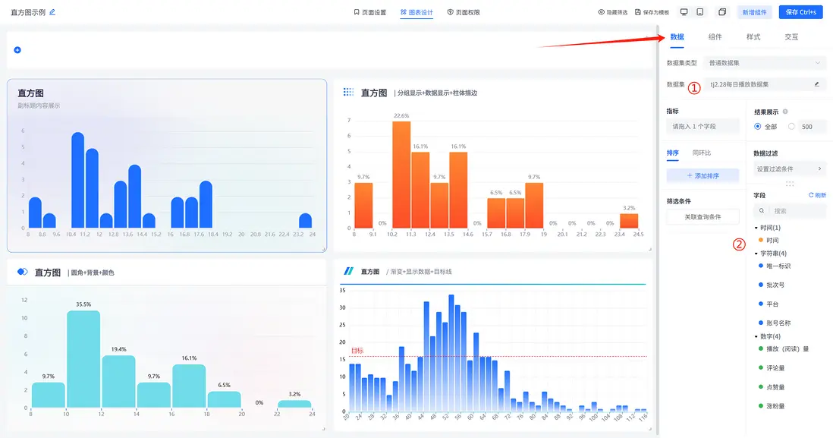Click the green dot beside 评论量
This screenshot has height=438, width=833.
[x=761, y=368]
